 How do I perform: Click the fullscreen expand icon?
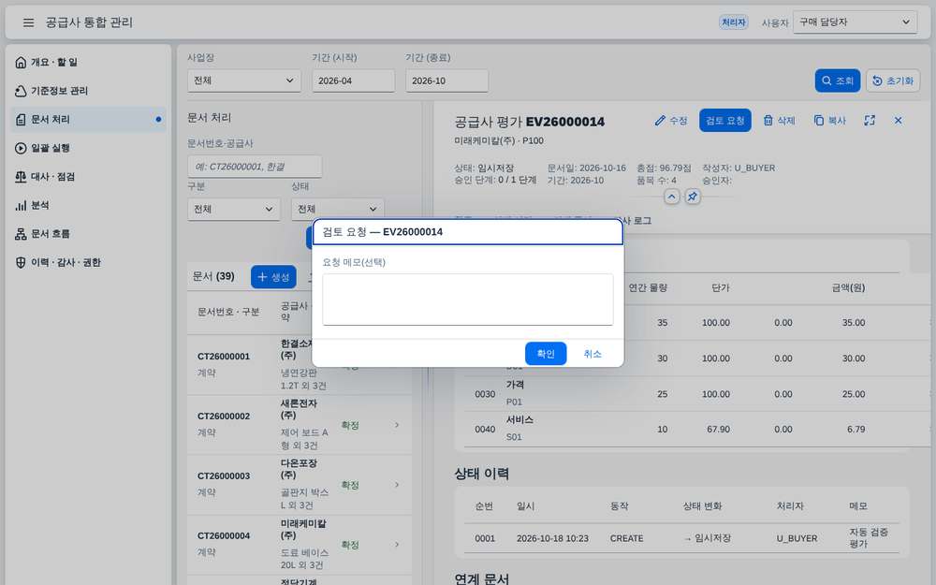(x=870, y=121)
